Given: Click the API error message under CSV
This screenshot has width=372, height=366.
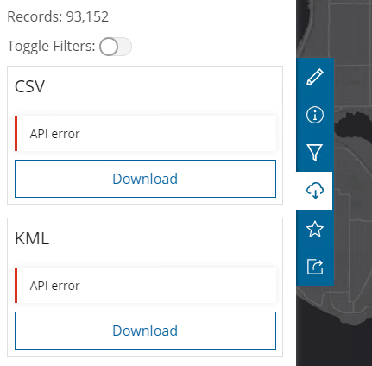Looking at the screenshot, I should click(54, 134).
